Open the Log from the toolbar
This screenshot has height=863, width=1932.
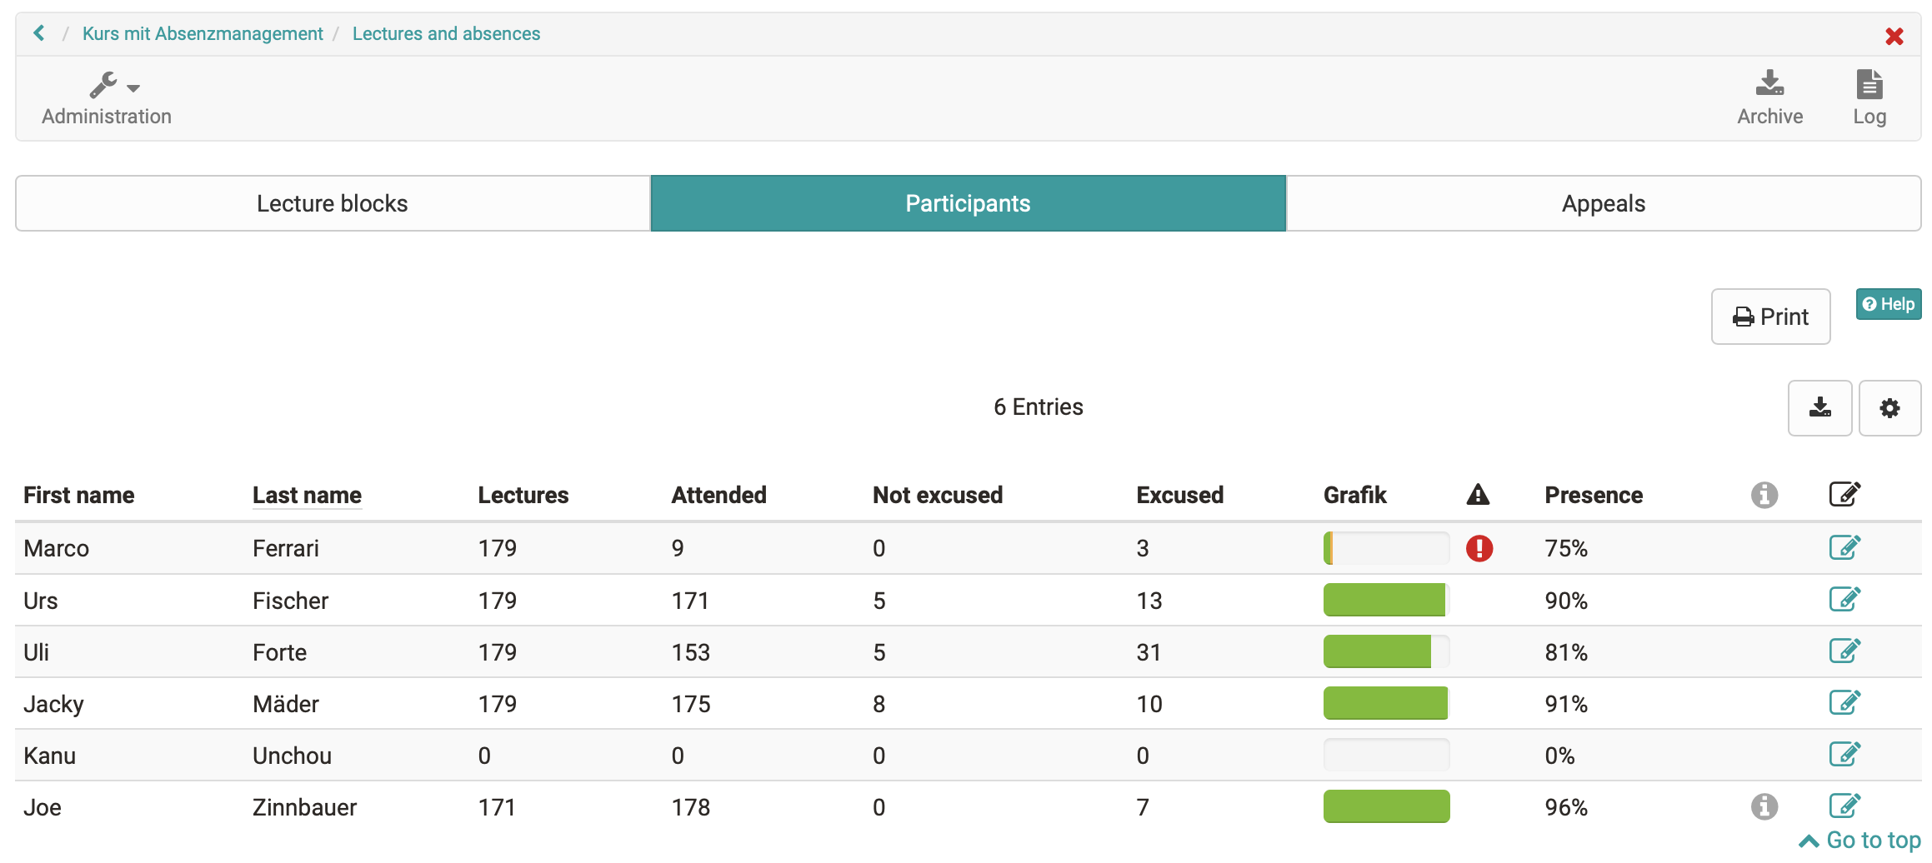pos(1869,98)
